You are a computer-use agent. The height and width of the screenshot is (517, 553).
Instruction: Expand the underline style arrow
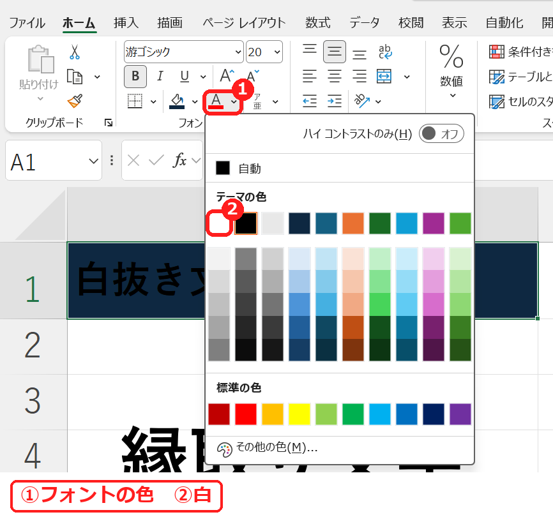203,77
